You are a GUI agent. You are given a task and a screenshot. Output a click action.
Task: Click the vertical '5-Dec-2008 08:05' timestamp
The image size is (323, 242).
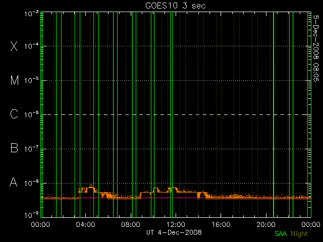pos(316,48)
